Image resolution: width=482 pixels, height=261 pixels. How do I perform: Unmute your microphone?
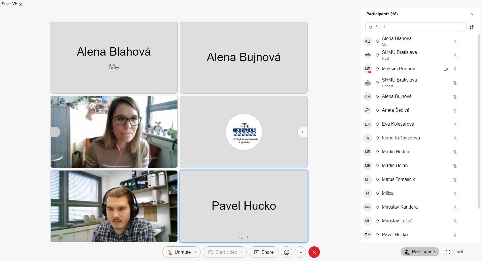click(179, 252)
